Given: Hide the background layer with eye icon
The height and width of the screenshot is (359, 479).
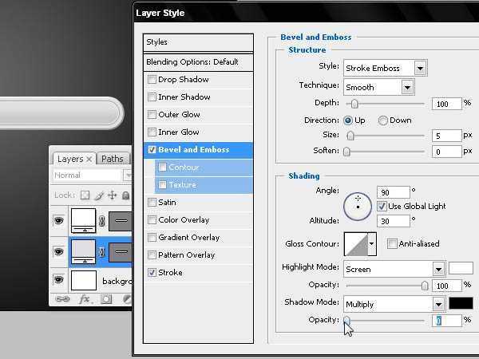Looking at the screenshot, I should (x=59, y=281).
